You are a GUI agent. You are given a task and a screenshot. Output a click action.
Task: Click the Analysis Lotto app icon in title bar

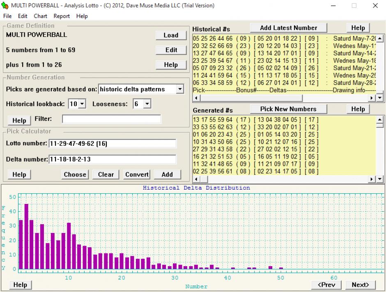[x=5, y=5]
